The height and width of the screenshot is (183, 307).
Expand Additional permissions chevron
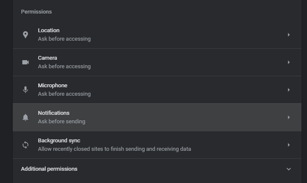tap(289, 169)
